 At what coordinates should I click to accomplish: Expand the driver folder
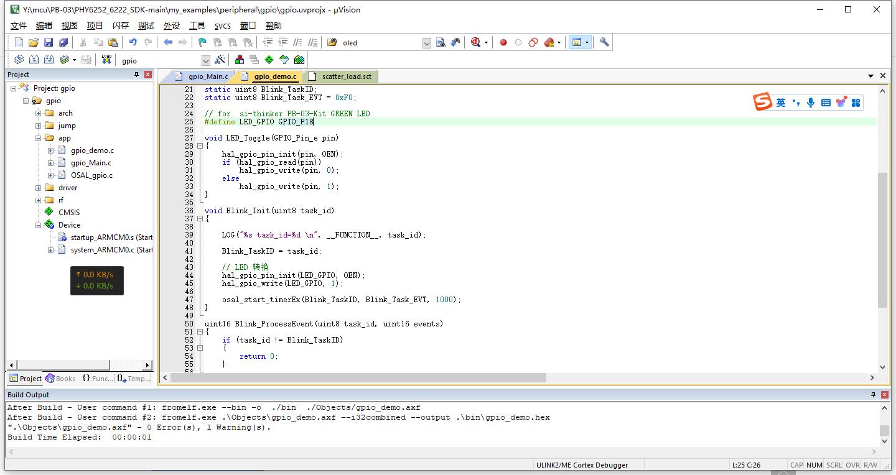(x=39, y=188)
